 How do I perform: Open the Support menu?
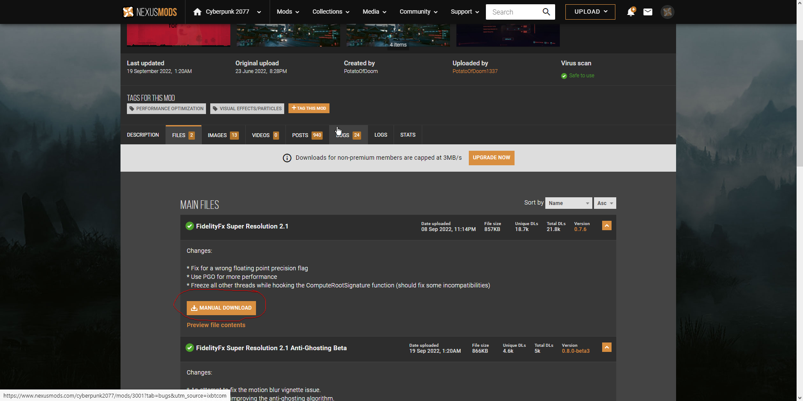465,12
